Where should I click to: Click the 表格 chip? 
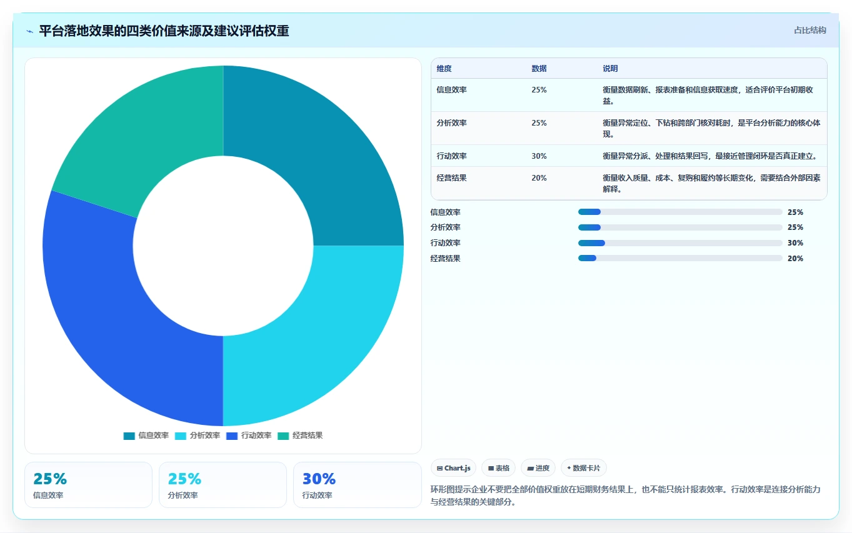click(x=499, y=468)
